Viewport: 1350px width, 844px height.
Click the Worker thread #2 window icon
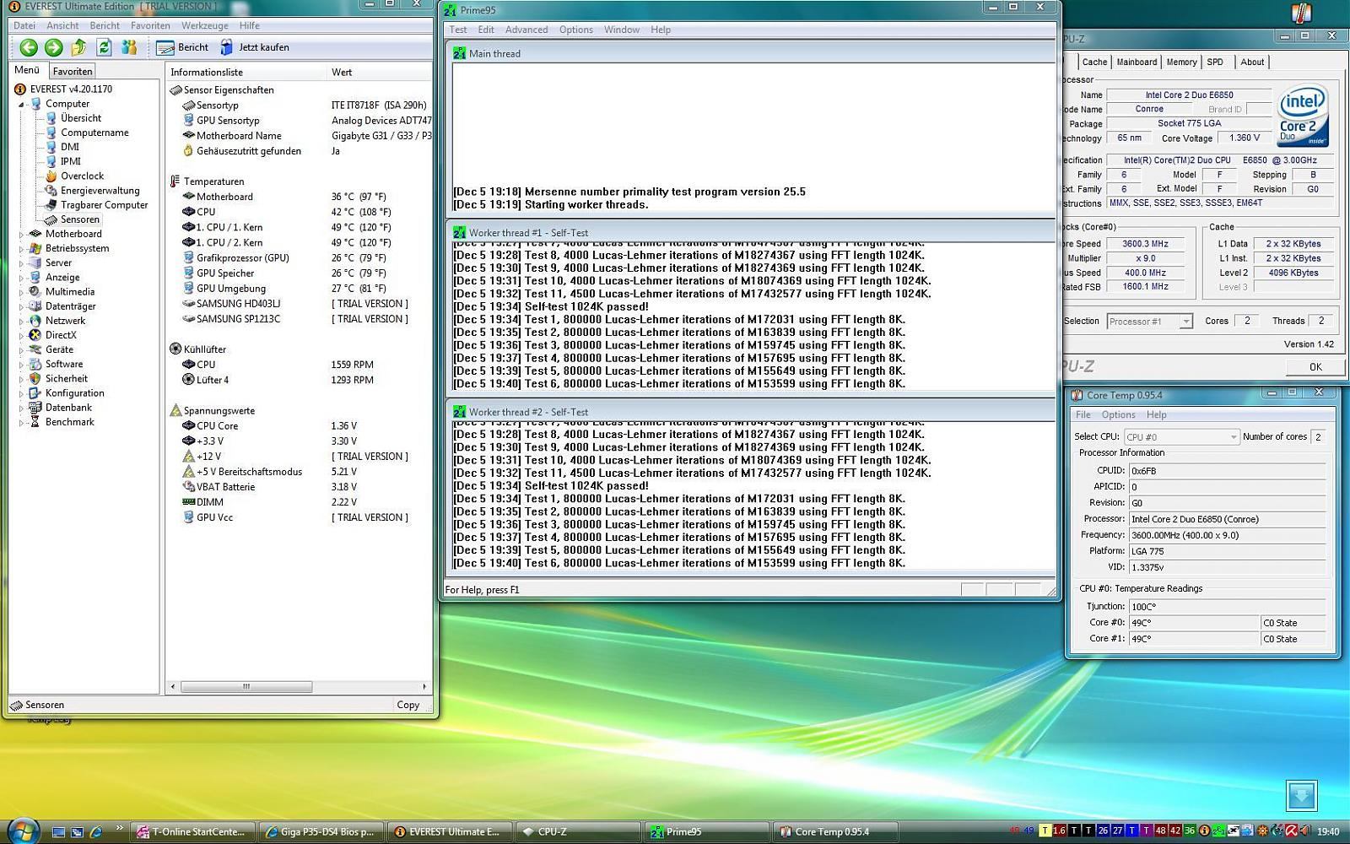click(x=459, y=412)
